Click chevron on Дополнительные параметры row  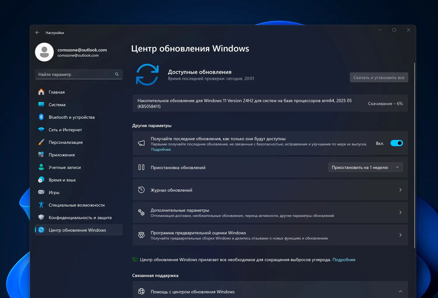(400, 212)
